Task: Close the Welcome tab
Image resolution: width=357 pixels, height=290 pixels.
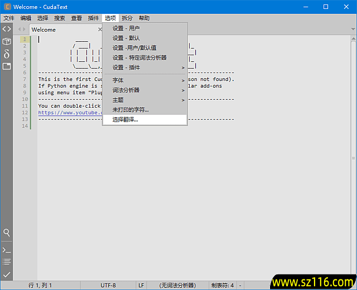Action: [100, 30]
